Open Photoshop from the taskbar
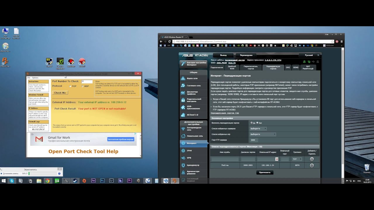 tap(102, 181)
